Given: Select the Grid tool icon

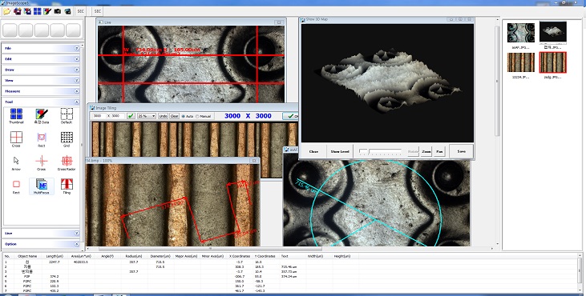Looking at the screenshot, I should click(x=67, y=139).
